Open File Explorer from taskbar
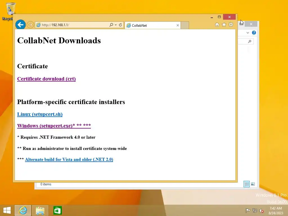 [40, 210]
